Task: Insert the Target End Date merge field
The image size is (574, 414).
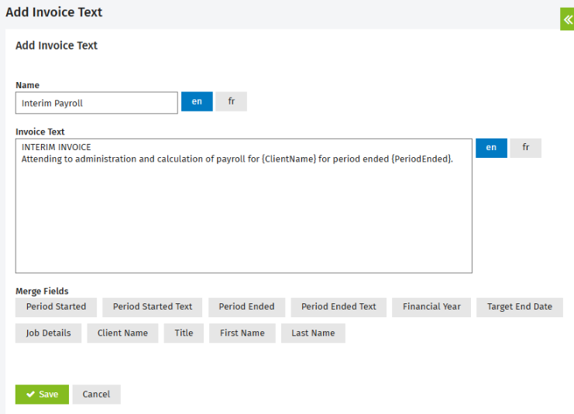Action: 520,307
